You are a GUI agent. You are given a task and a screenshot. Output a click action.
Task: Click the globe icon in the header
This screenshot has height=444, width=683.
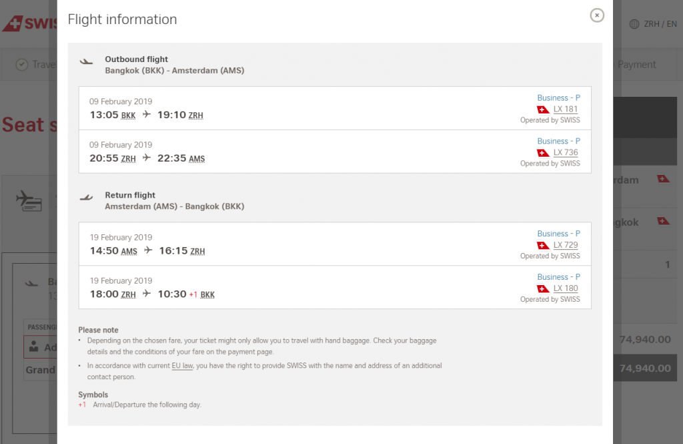tap(634, 24)
